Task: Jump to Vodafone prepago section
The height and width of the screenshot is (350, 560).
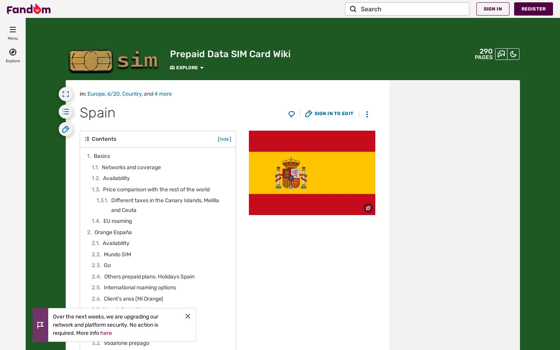Action: [x=126, y=343]
